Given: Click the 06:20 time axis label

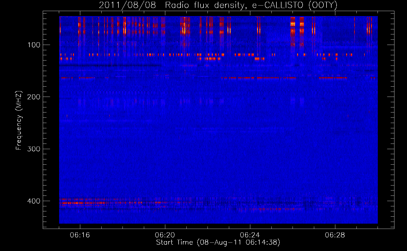Looking at the screenshot, I should point(165,235).
